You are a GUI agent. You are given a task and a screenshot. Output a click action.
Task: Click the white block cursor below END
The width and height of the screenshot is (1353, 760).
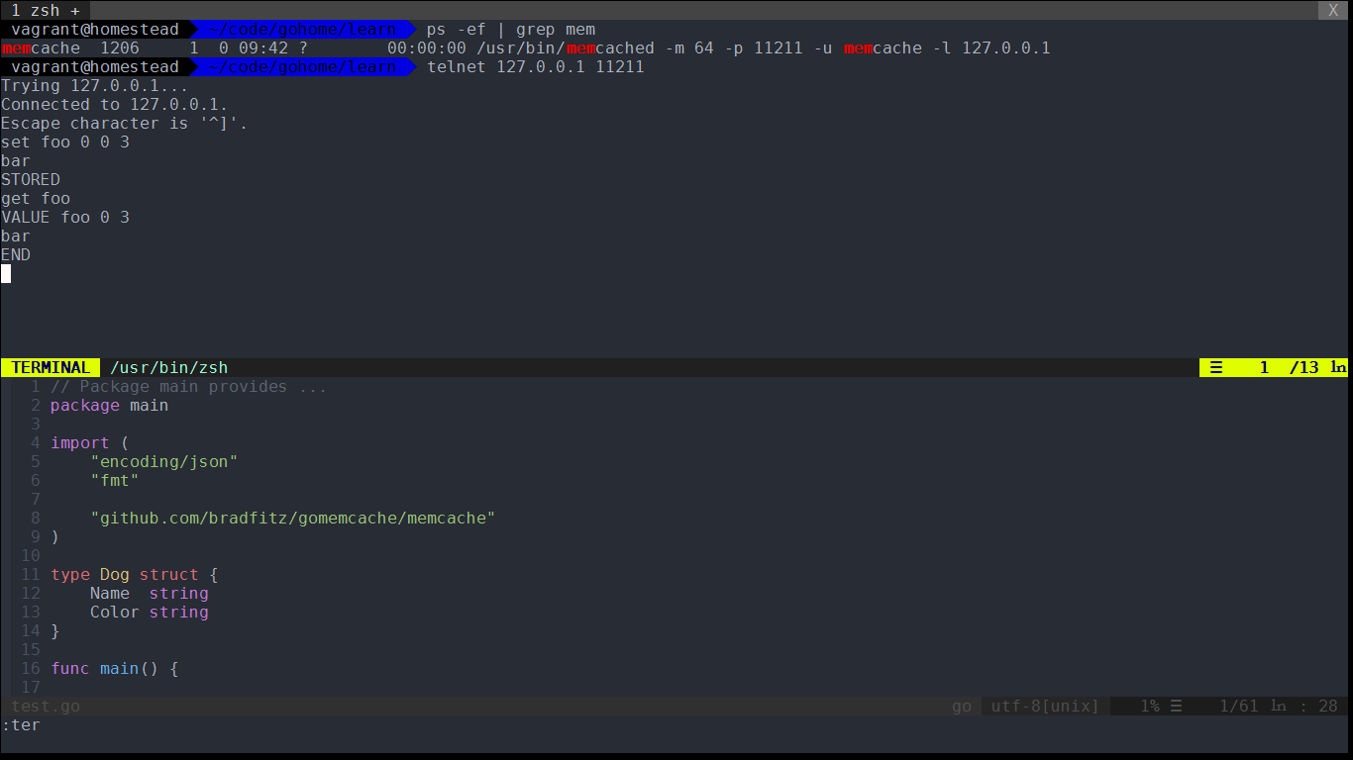(6, 274)
